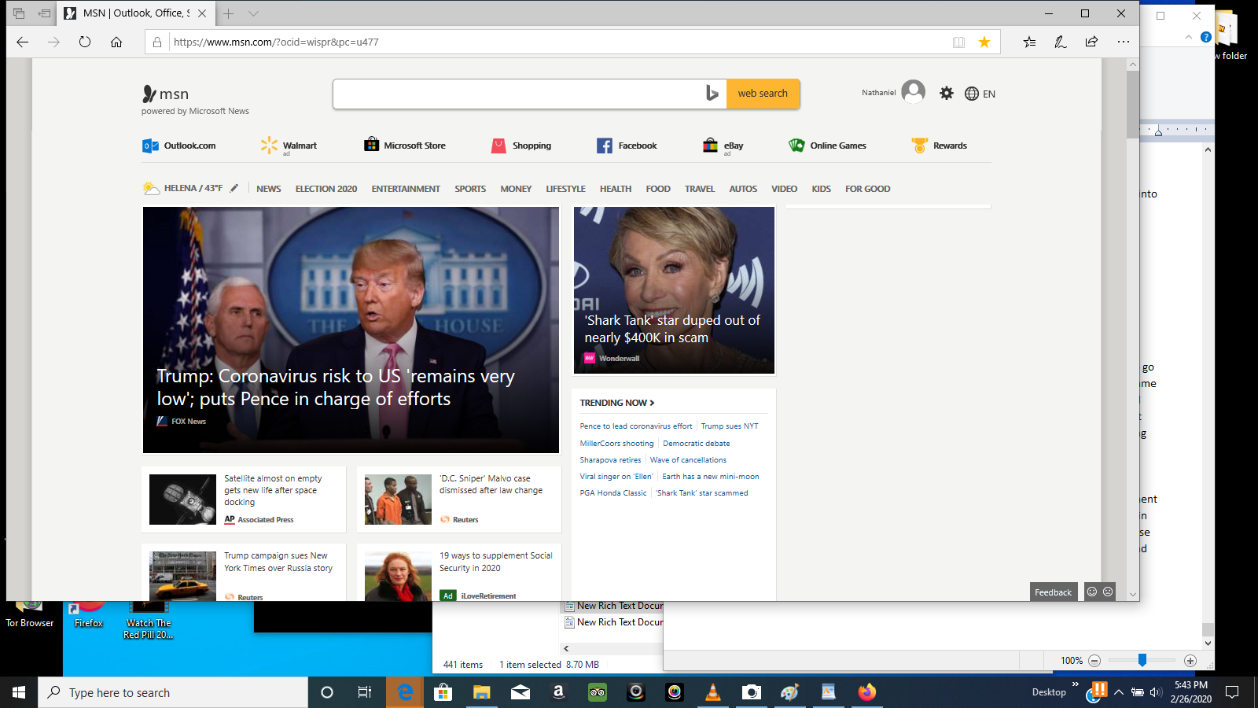1258x708 pixels.
Task: Click the reading view book icon
Action: pos(958,42)
